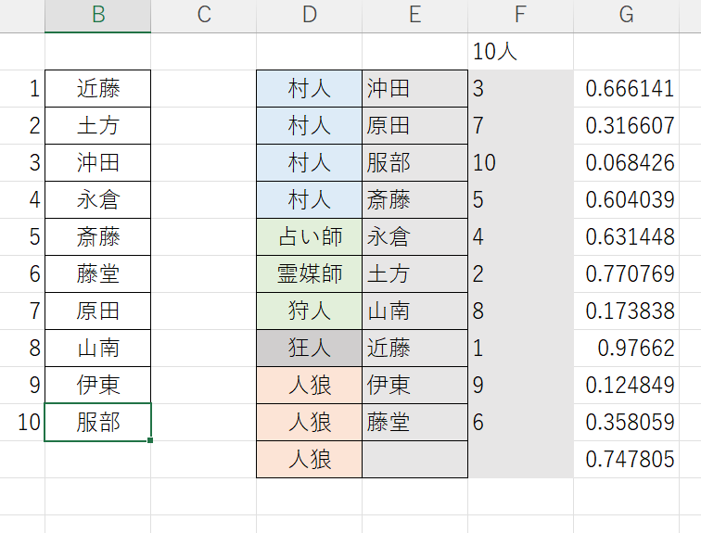Select the green 占い師 role cell

(x=309, y=237)
